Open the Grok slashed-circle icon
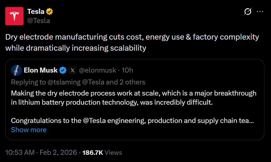Viewport: 271px width, 162px height. click(x=247, y=12)
